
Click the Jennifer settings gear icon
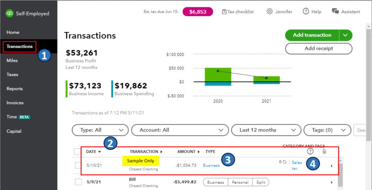(x=269, y=12)
